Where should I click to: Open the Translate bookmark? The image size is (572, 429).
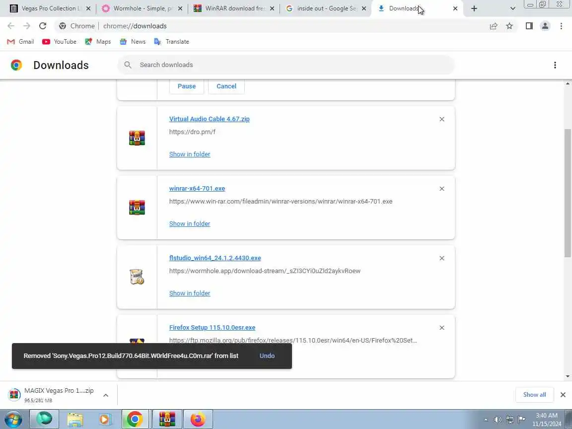pyautogui.click(x=171, y=42)
